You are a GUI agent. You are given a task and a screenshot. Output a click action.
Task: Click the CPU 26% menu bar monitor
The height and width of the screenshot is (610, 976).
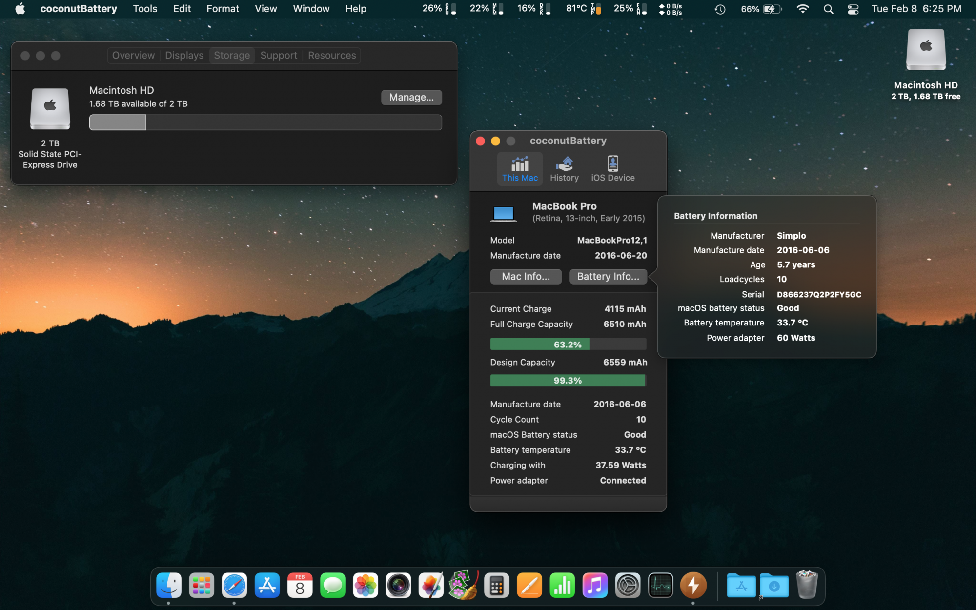[439, 9]
